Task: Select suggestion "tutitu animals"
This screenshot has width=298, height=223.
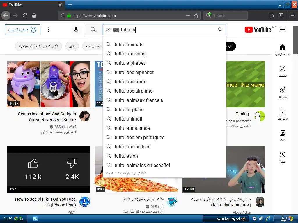Action: pos(165,44)
